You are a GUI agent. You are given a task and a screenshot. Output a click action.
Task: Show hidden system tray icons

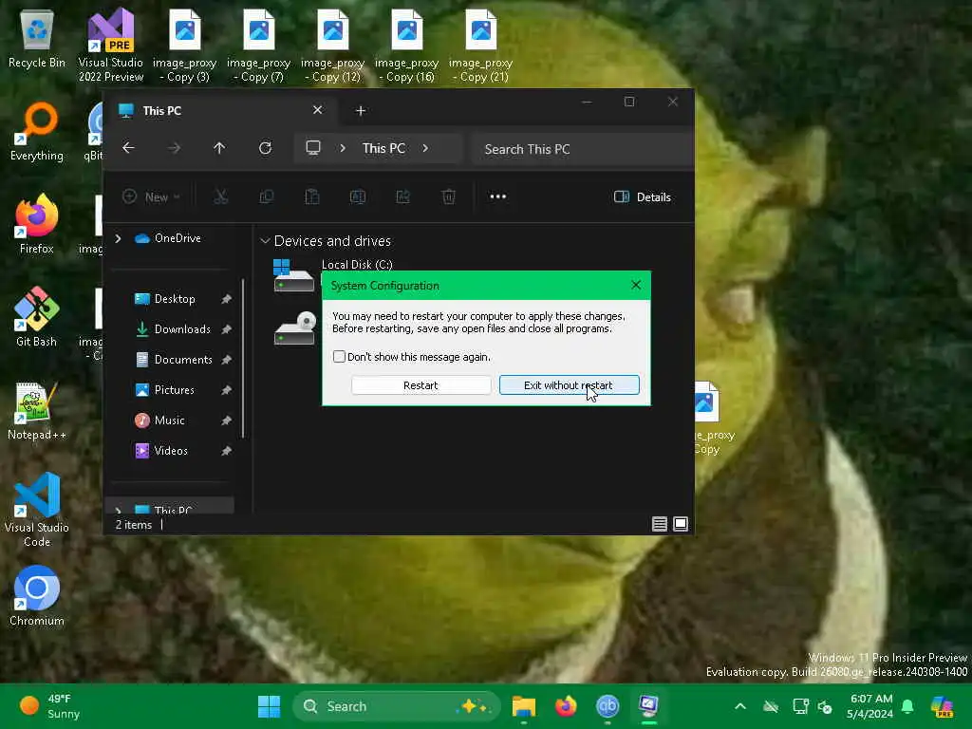click(740, 706)
